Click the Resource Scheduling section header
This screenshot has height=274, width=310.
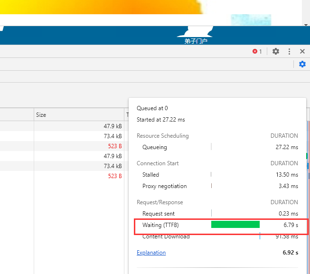coord(162,136)
